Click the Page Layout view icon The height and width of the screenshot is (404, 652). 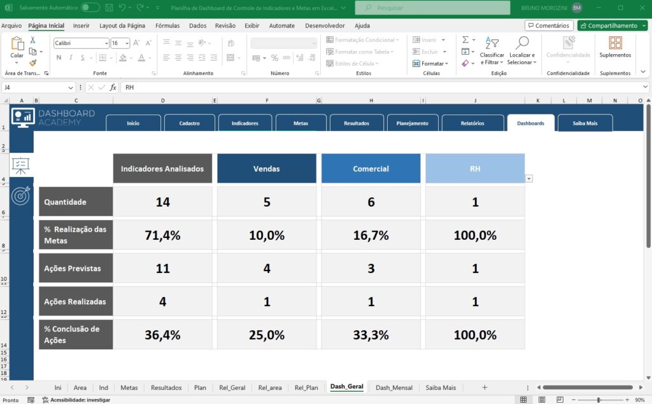(542, 400)
